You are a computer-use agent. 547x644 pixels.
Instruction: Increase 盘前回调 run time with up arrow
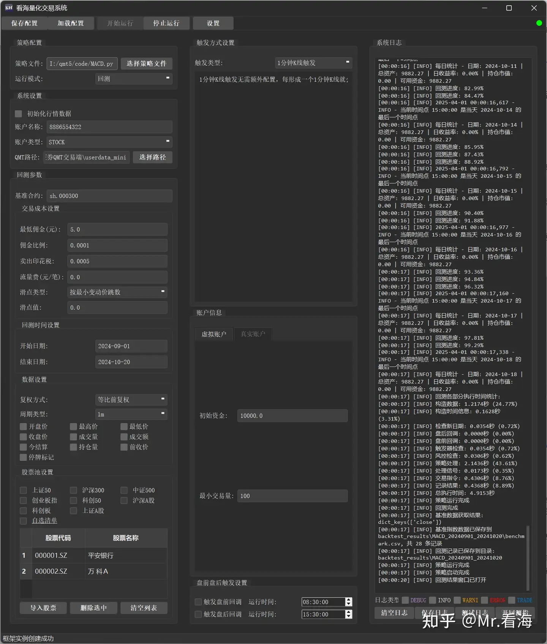[349, 600]
